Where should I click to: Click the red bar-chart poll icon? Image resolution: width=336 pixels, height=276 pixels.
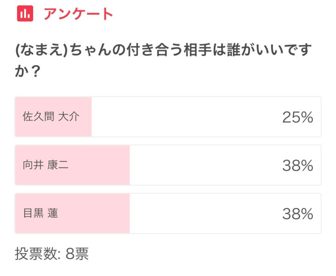(x=25, y=14)
